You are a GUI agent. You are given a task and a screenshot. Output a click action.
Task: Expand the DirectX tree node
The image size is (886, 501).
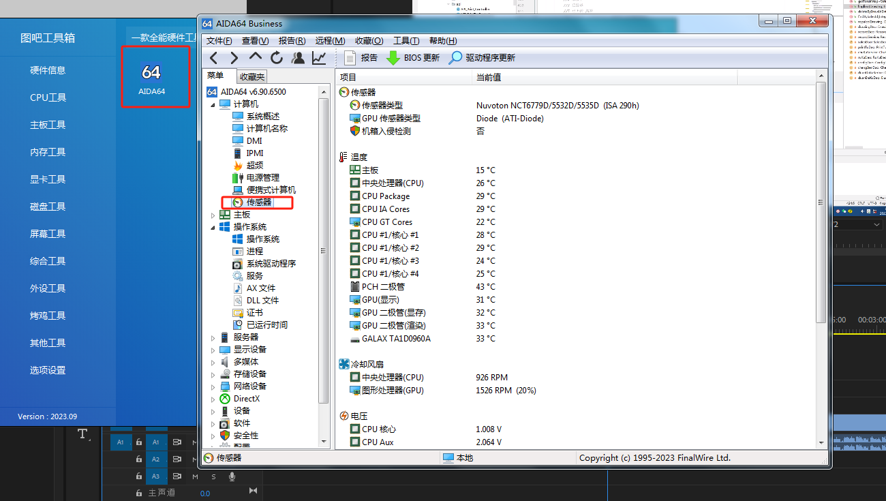[213, 399]
